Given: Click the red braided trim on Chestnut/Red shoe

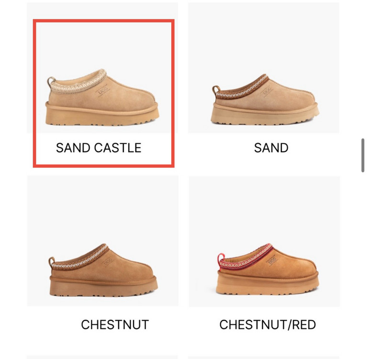Looking at the screenshot, I should point(246,257).
